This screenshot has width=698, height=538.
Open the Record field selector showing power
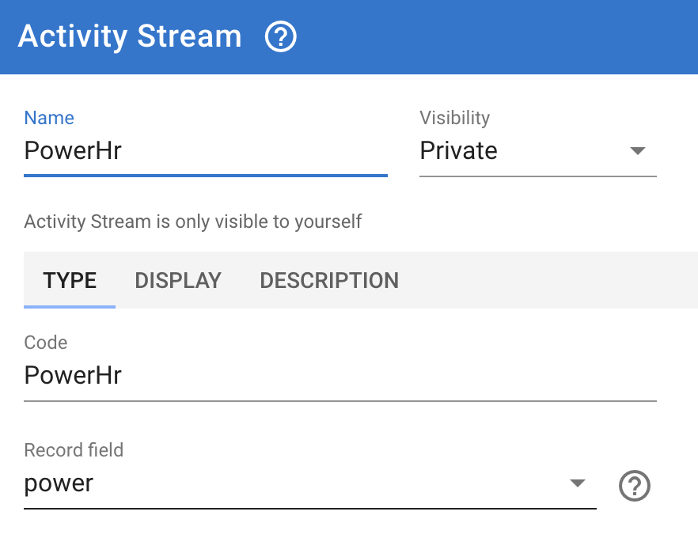(310, 483)
